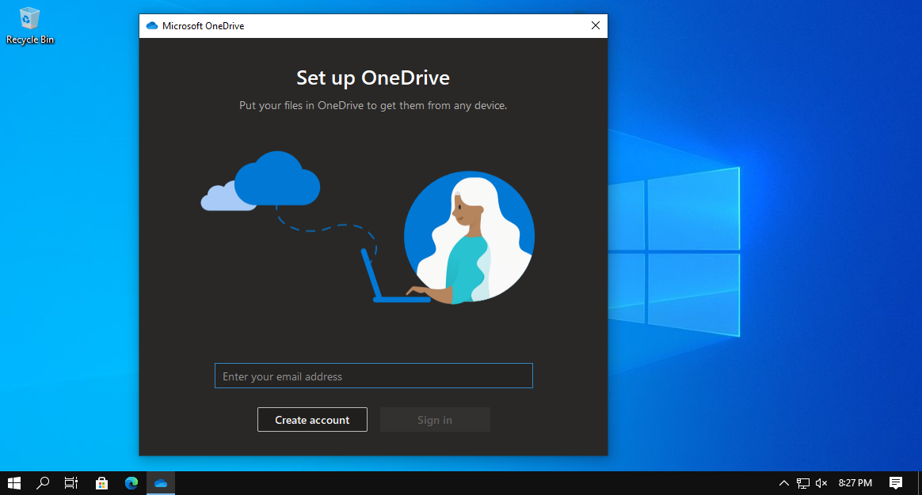The height and width of the screenshot is (495, 922).
Task: Launch Microsoft Edge from taskbar
Action: (x=131, y=482)
